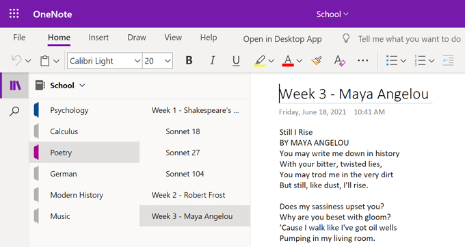465x247 pixels.
Task: Click the line 'Pumping in my living room.'
Action: tap(328, 238)
